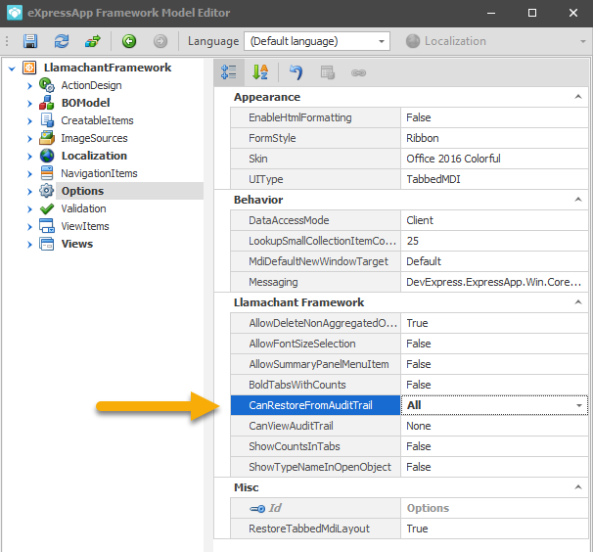Click the FormStyle Ribbon value
The image size is (593, 552).
pos(494,138)
